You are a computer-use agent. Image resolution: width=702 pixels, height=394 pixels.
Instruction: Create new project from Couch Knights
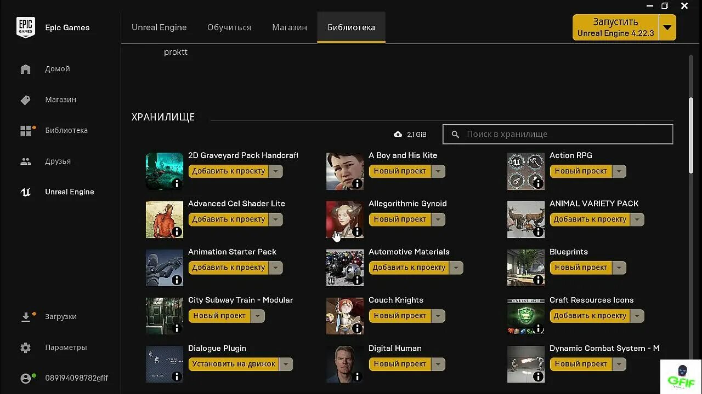coord(400,316)
